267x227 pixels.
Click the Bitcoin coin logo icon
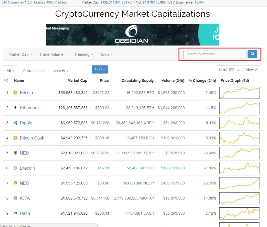[15, 93]
